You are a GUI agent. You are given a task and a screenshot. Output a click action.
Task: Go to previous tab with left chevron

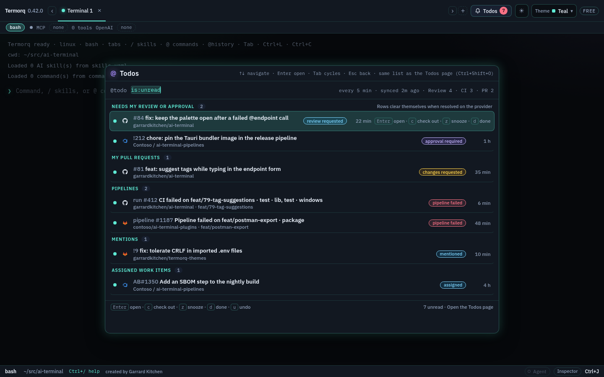point(52,11)
